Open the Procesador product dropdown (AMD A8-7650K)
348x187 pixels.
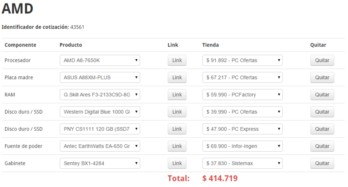click(100, 60)
